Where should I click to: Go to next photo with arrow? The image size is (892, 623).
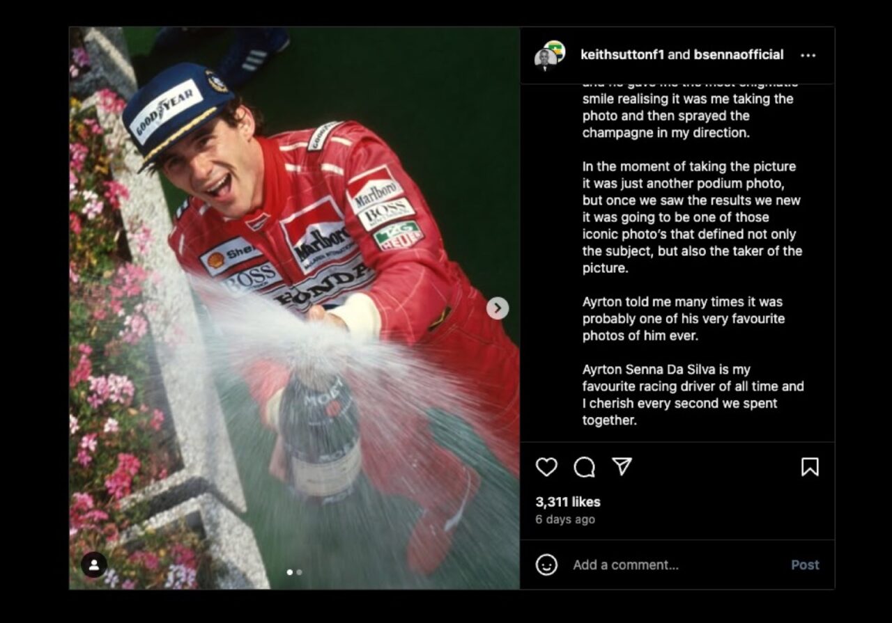497,308
